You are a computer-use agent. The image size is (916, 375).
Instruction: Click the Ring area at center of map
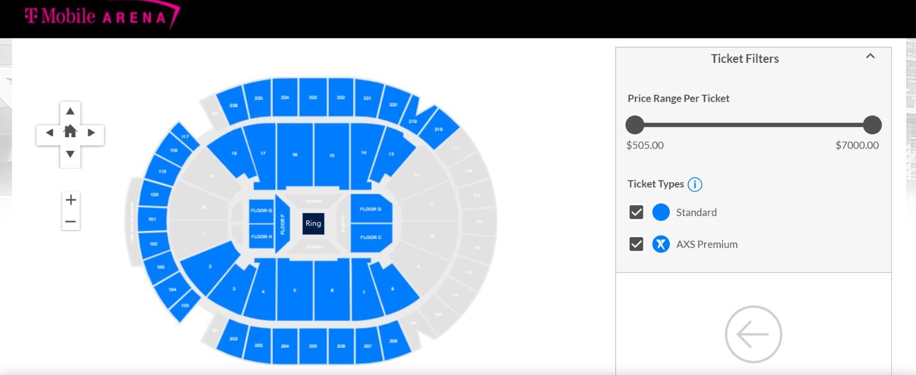tap(313, 224)
